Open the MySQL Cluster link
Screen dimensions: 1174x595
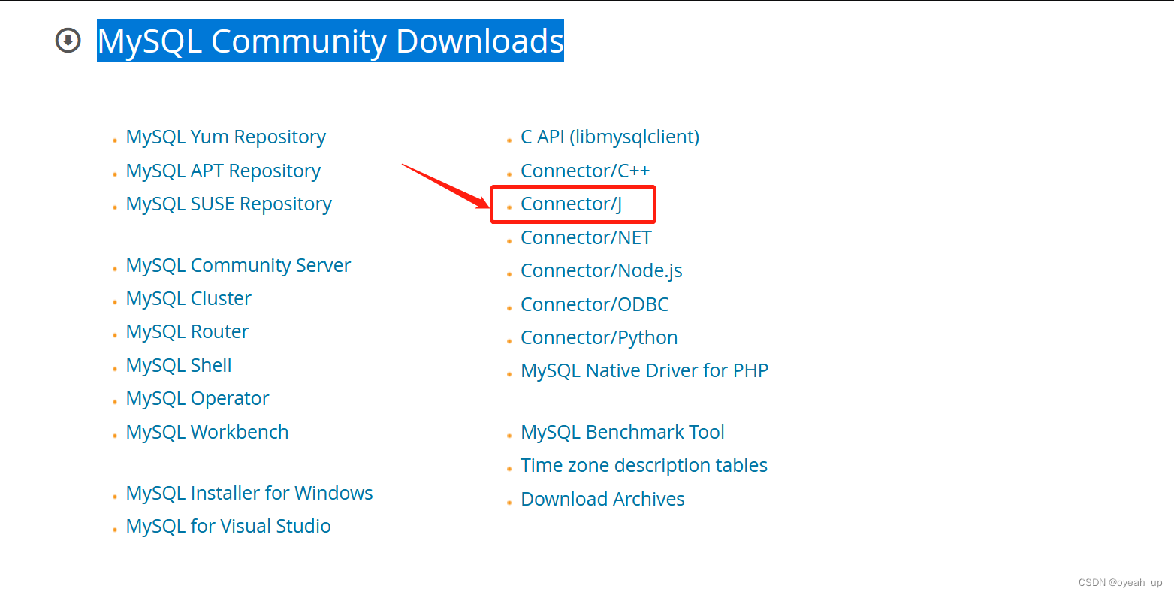(189, 299)
